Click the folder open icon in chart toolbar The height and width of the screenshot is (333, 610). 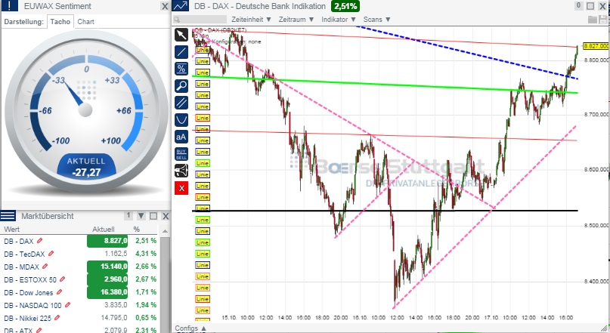click(x=593, y=20)
